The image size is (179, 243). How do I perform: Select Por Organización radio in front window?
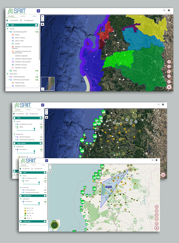pyautogui.click(x=32, y=169)
